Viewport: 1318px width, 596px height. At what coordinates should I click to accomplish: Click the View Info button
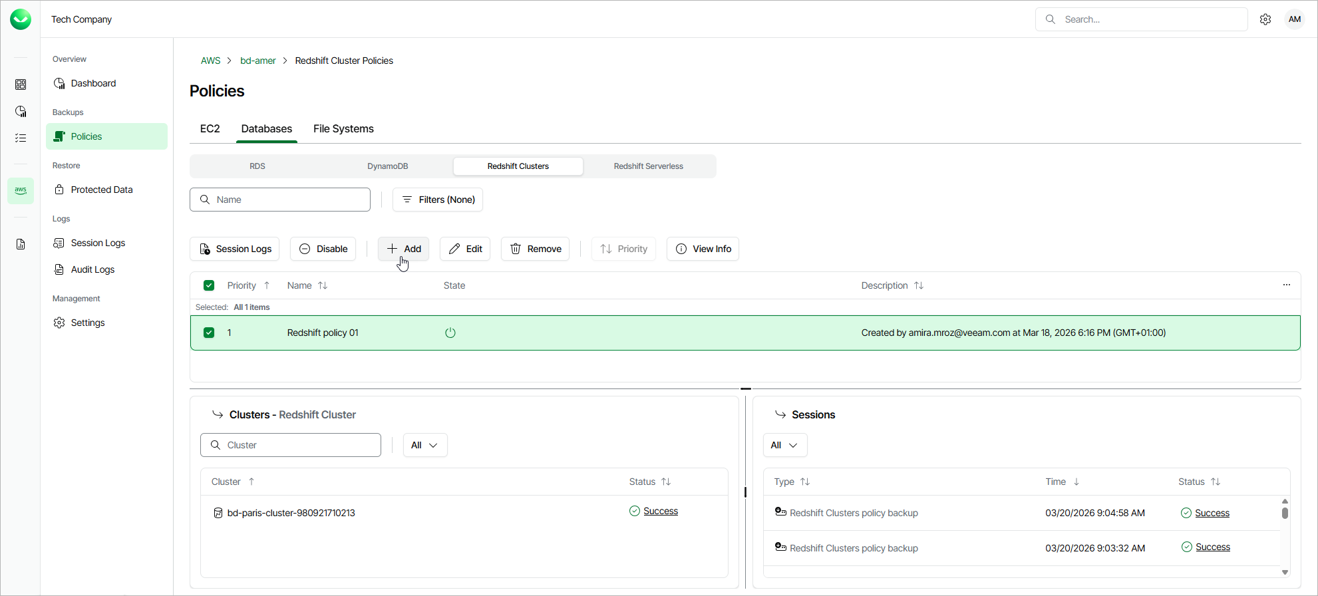coord(703,249)
